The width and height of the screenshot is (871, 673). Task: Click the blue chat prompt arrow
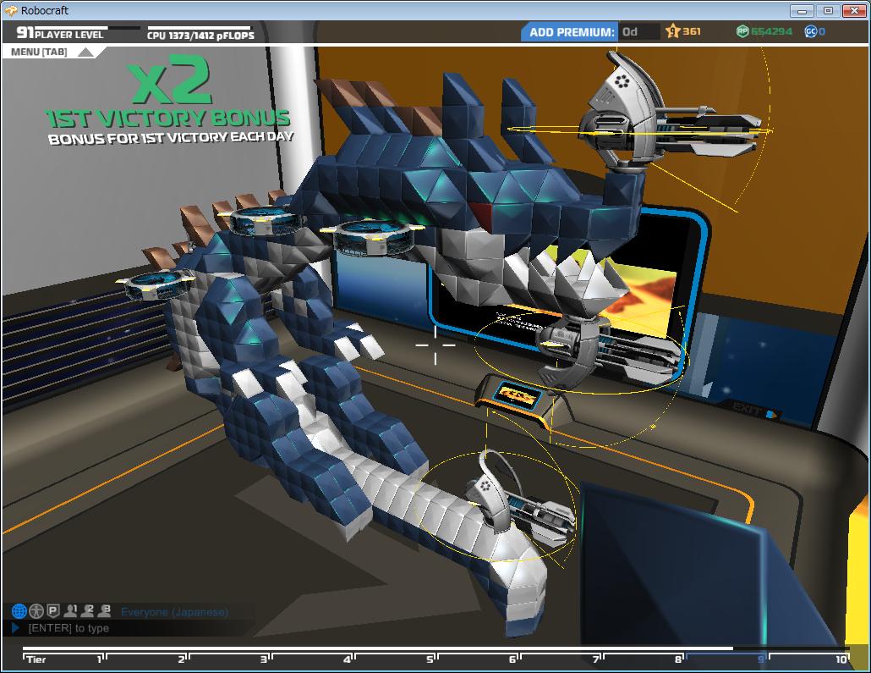click(x=15, y=628)
